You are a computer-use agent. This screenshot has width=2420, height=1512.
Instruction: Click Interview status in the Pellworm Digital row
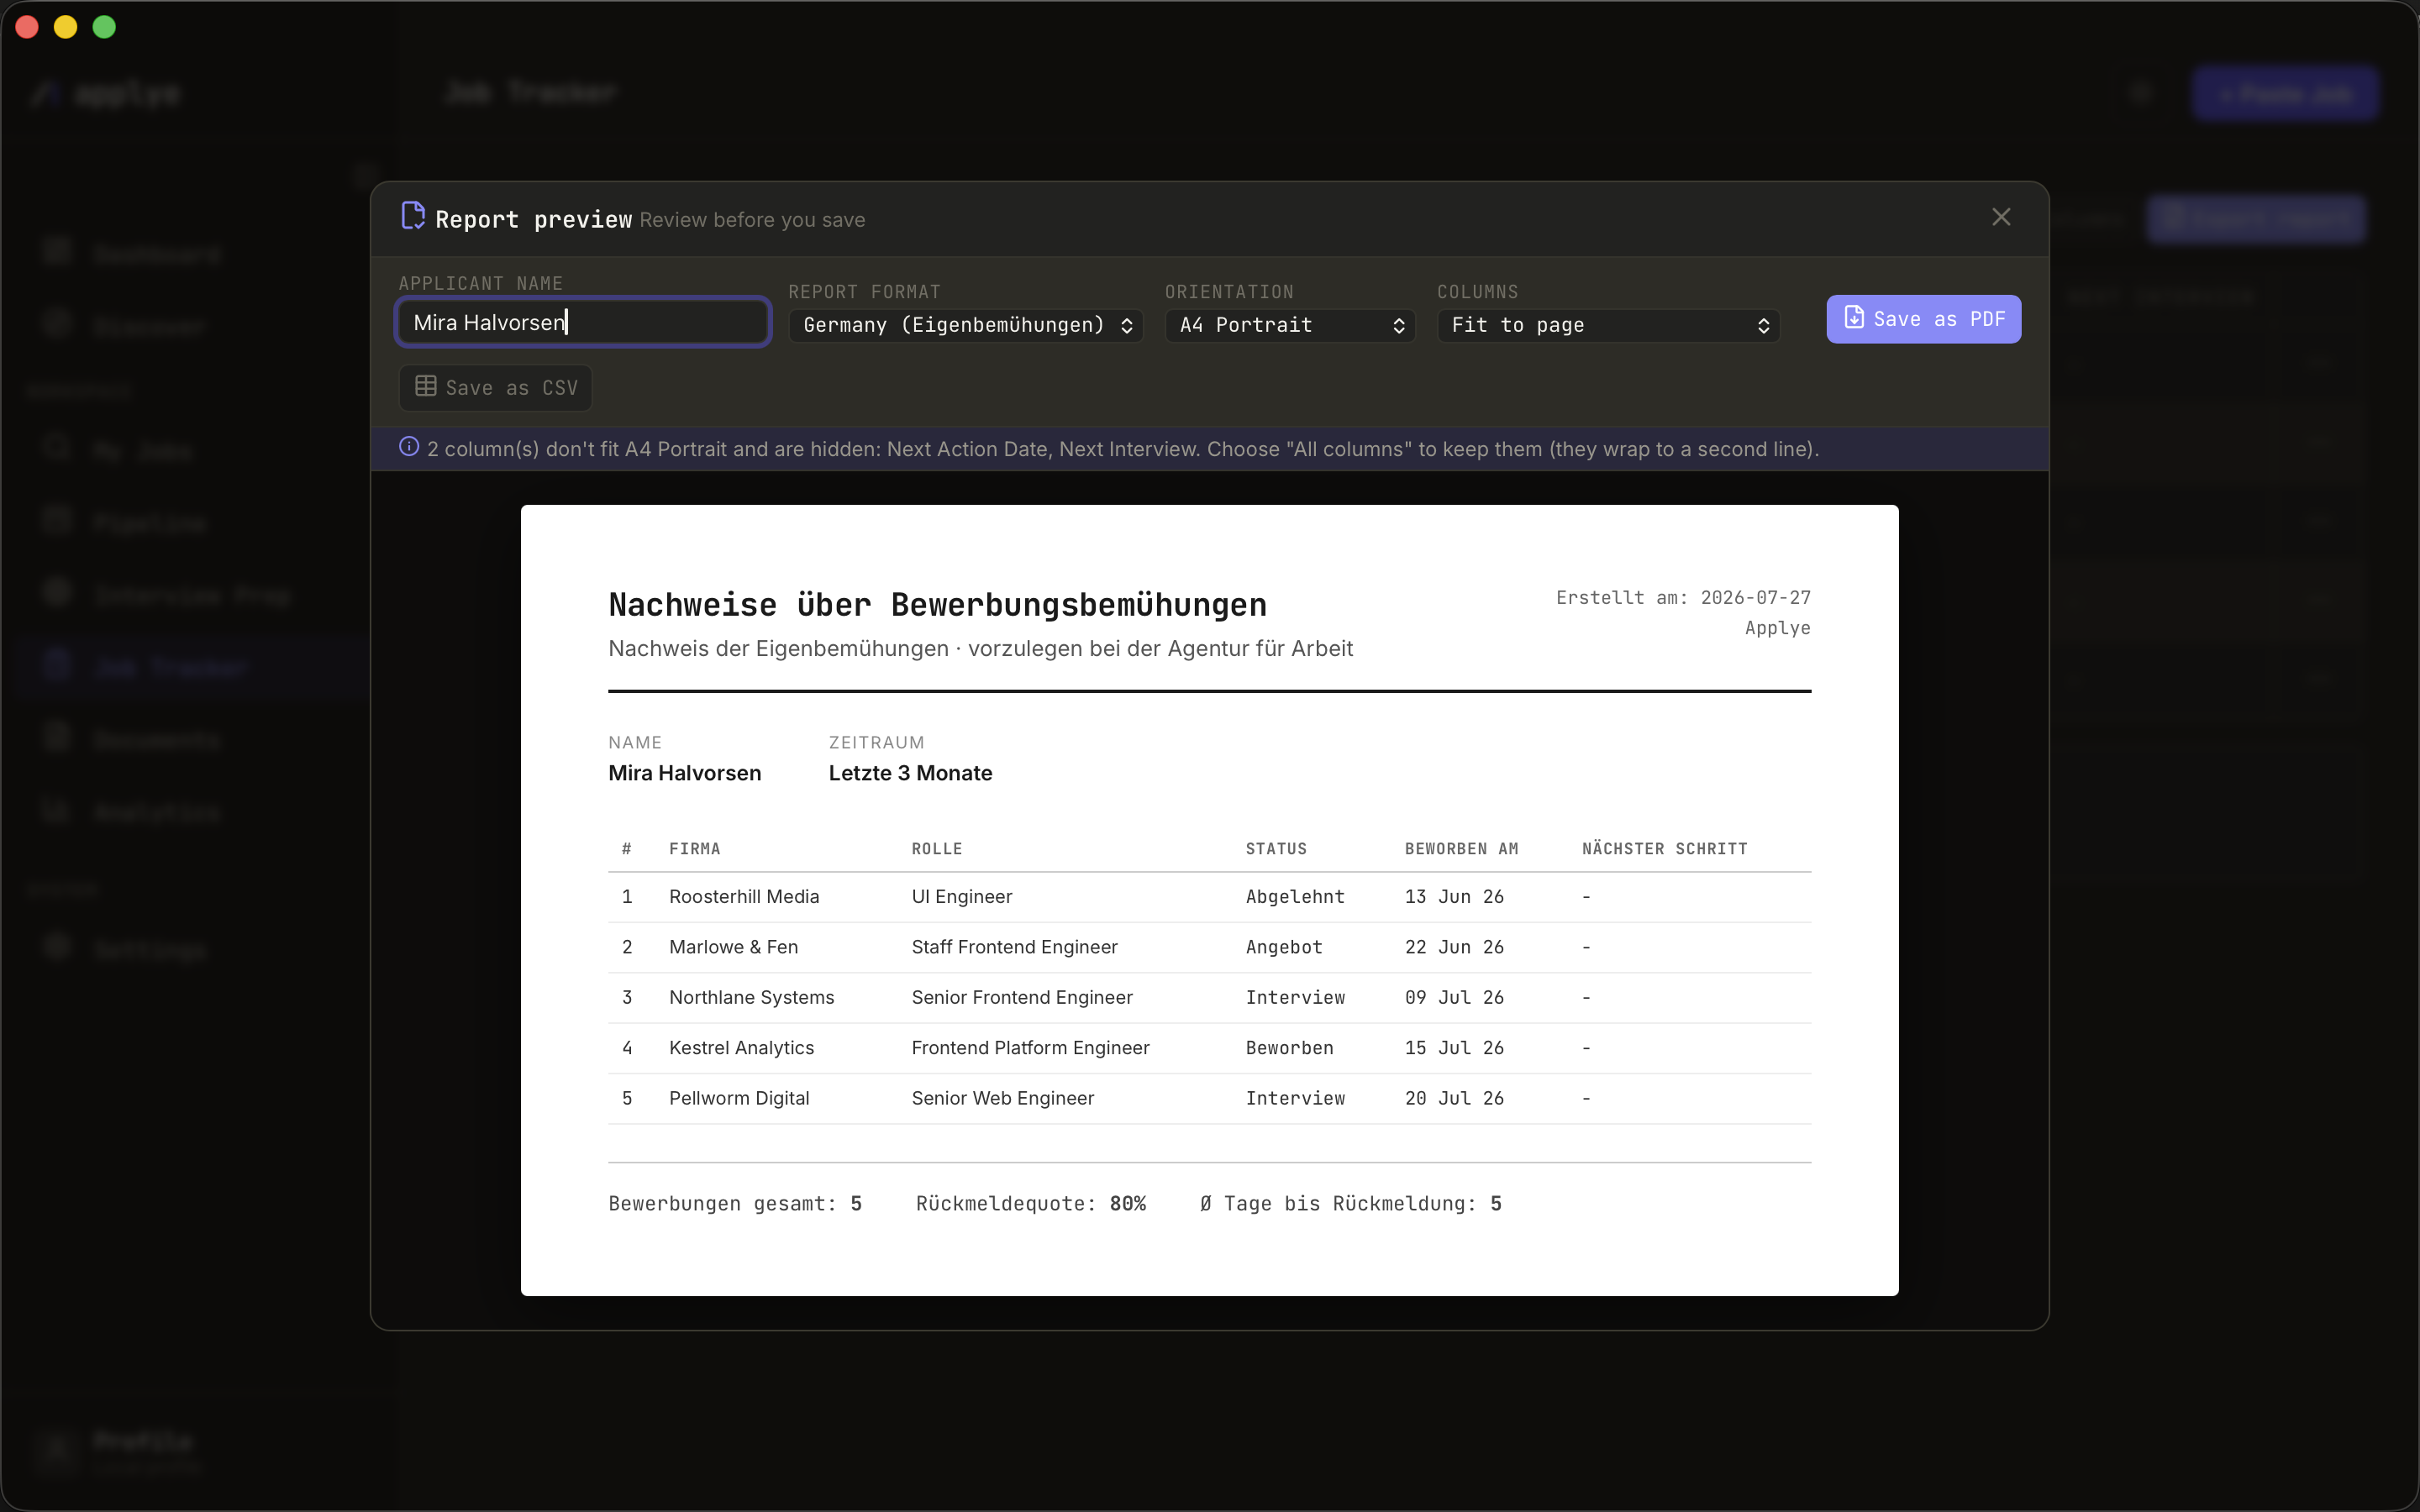click(x=1295, y=1098)
